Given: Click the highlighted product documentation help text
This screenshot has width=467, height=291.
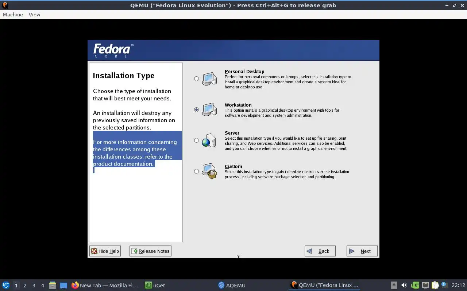Looking at the screenshot, I should (138, 153).
